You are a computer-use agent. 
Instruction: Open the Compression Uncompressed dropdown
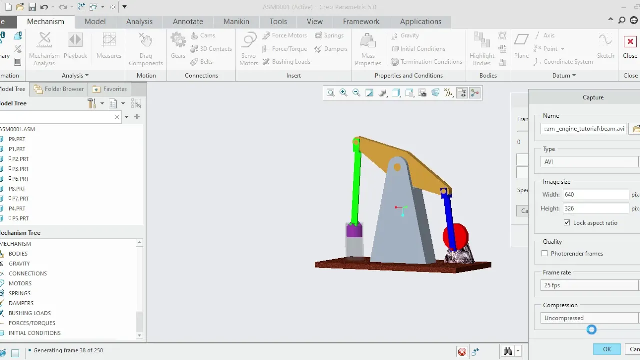(590, 318)
